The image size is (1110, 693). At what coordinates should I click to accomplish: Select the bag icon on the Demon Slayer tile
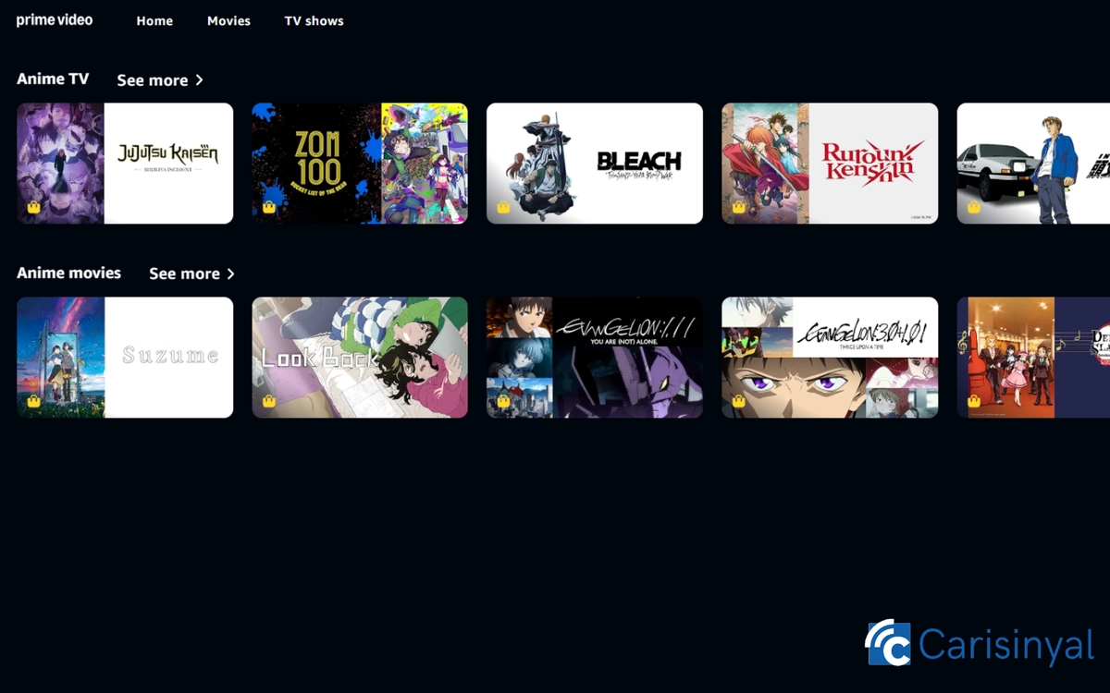[x=972, y=403]
